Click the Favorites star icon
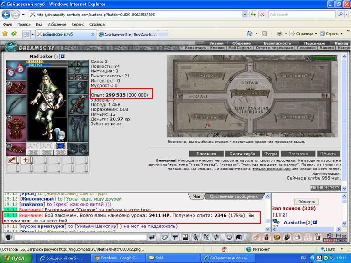 click(x=5, y=34)
